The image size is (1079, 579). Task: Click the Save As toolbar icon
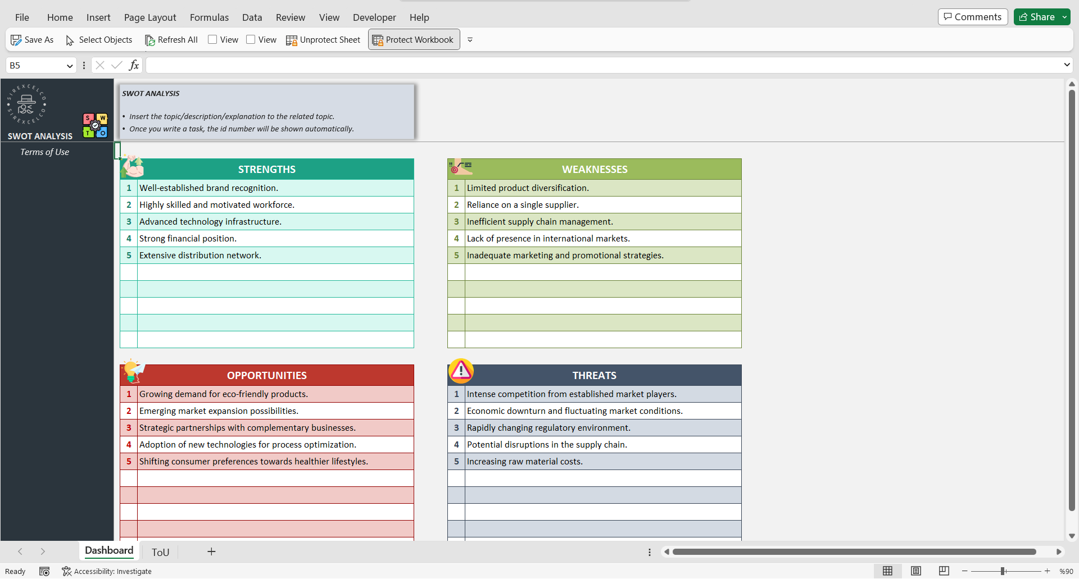point(16,40)
